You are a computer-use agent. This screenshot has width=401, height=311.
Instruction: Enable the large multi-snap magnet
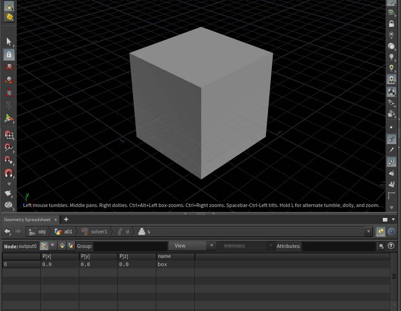pos(9,173)
